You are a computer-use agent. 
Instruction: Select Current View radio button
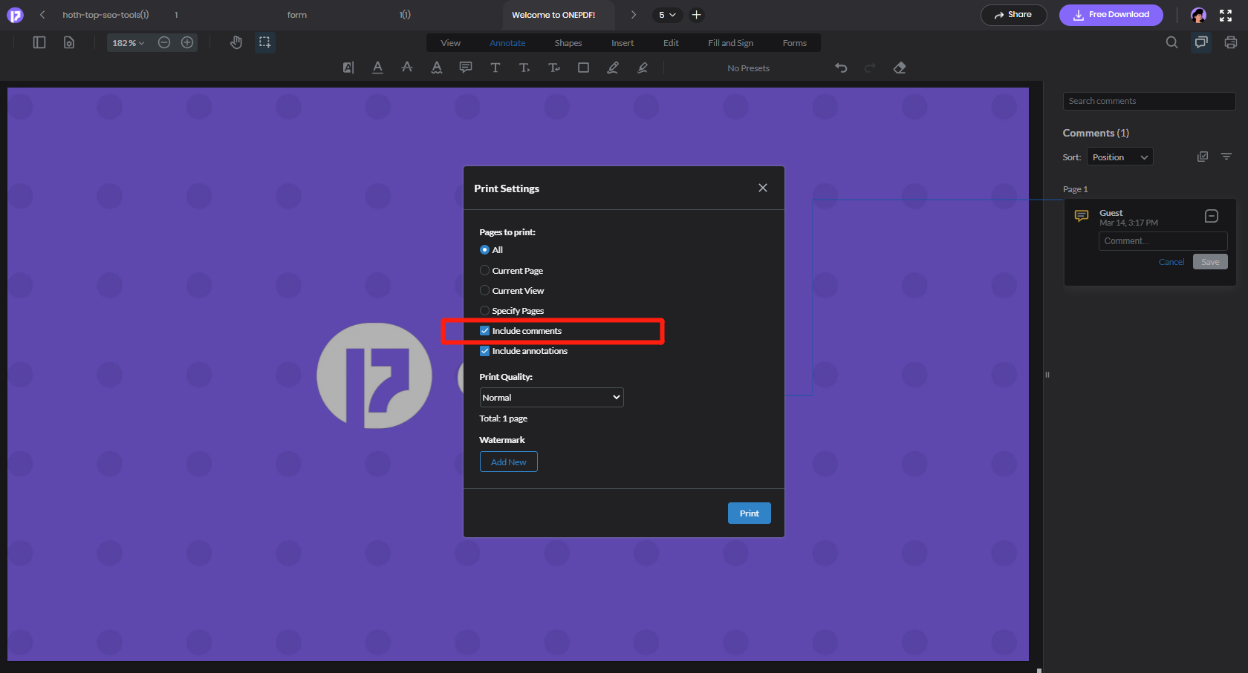(484, 290)
